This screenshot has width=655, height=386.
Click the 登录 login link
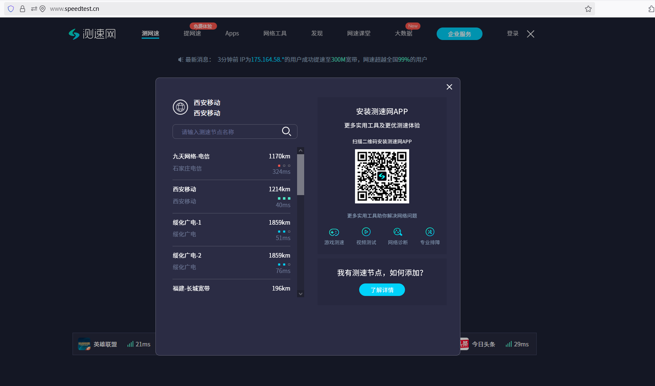512,33
